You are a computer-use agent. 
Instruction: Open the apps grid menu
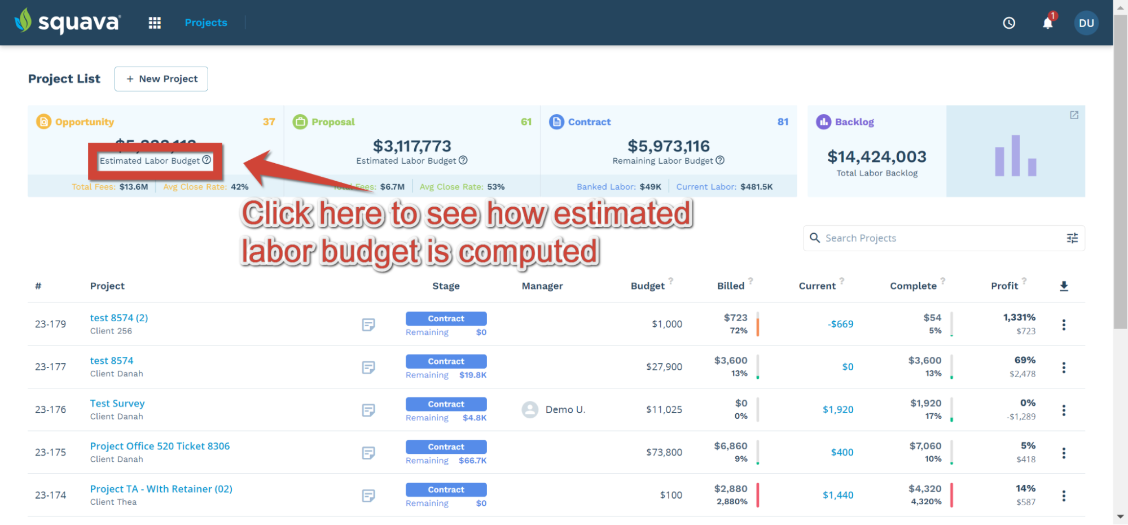click(155, 23)
